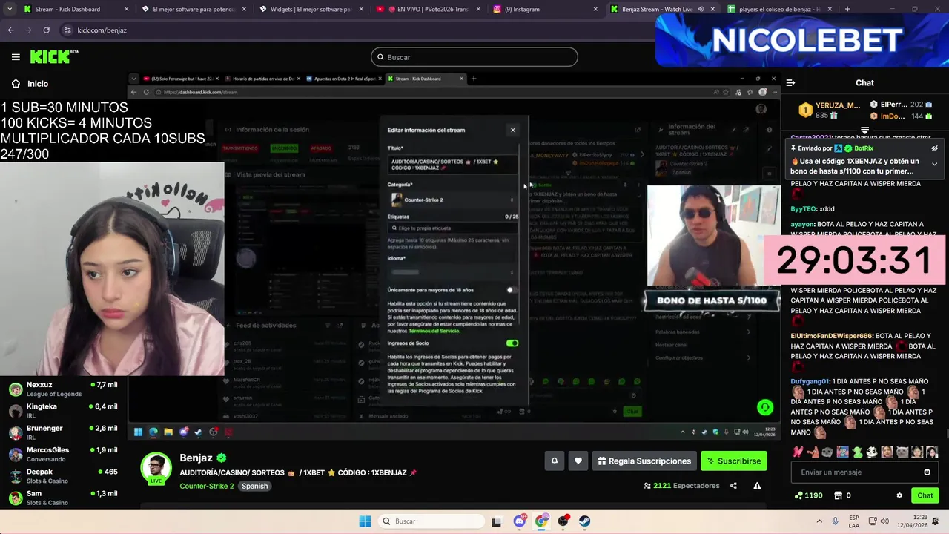Screen dimensions: 949x534
Task: Open Discord from the taskbar
Action: (520, 521)
